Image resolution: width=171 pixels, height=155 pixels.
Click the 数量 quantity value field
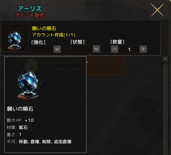(x=129, y=49)
